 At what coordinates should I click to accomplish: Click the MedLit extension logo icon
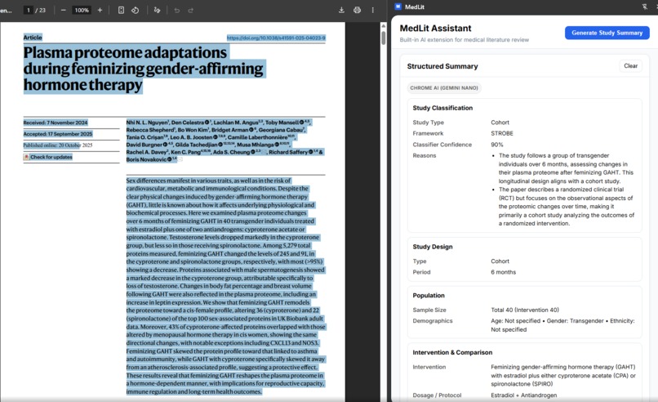(398, 7)
